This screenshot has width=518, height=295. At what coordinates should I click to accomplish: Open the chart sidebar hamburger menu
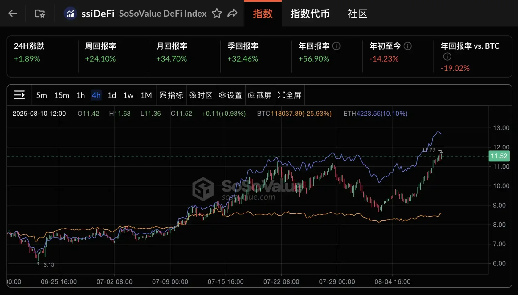pyautogui.click(x=19, y=95)
